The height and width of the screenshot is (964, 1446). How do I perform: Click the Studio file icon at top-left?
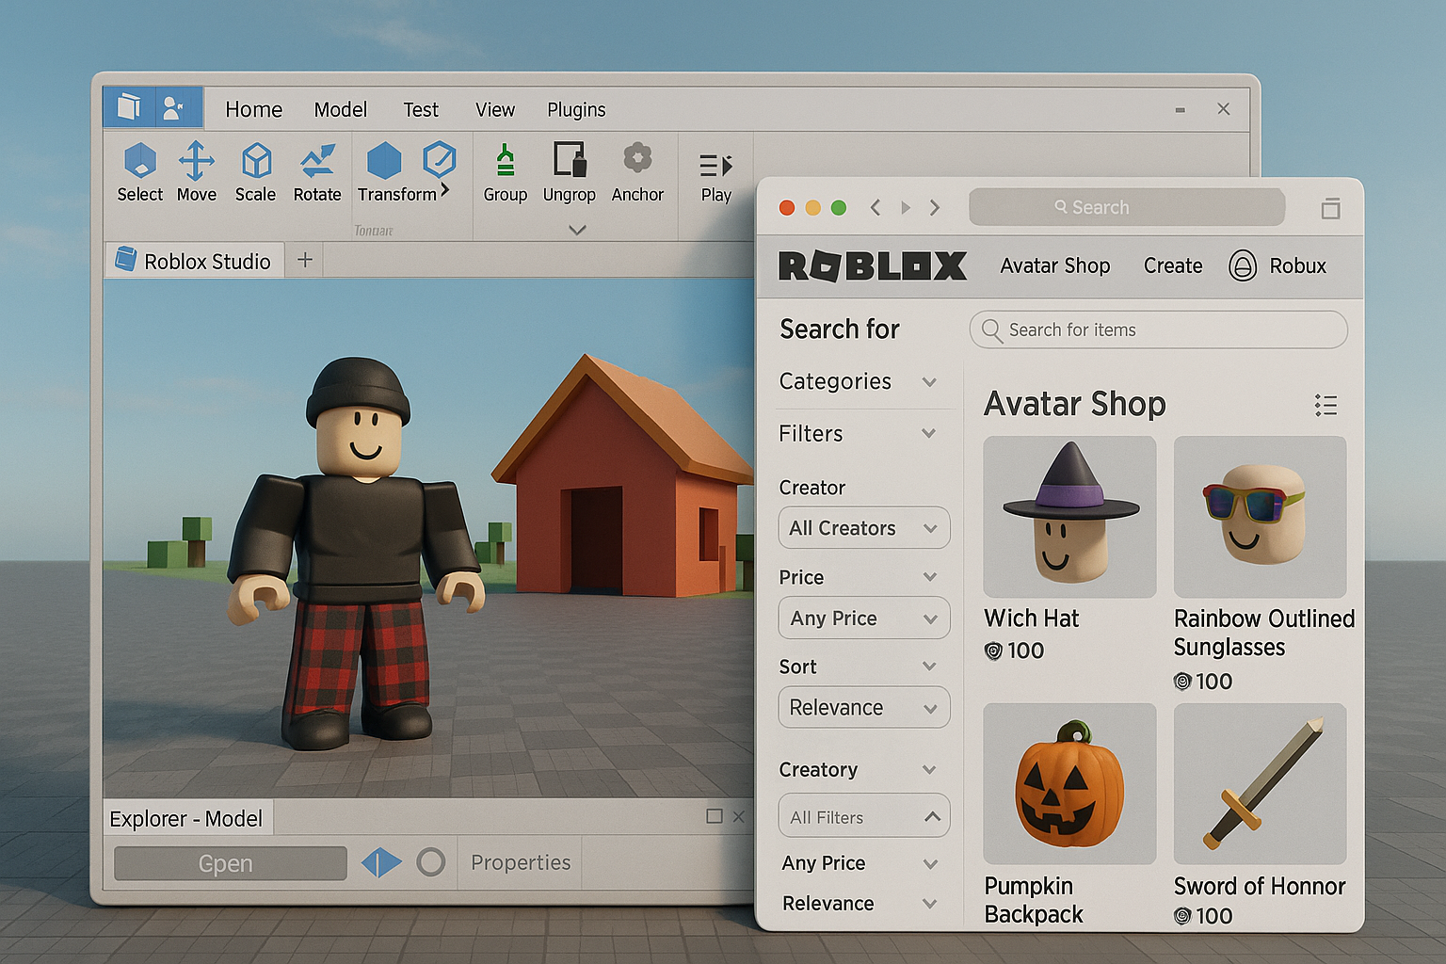129,107
